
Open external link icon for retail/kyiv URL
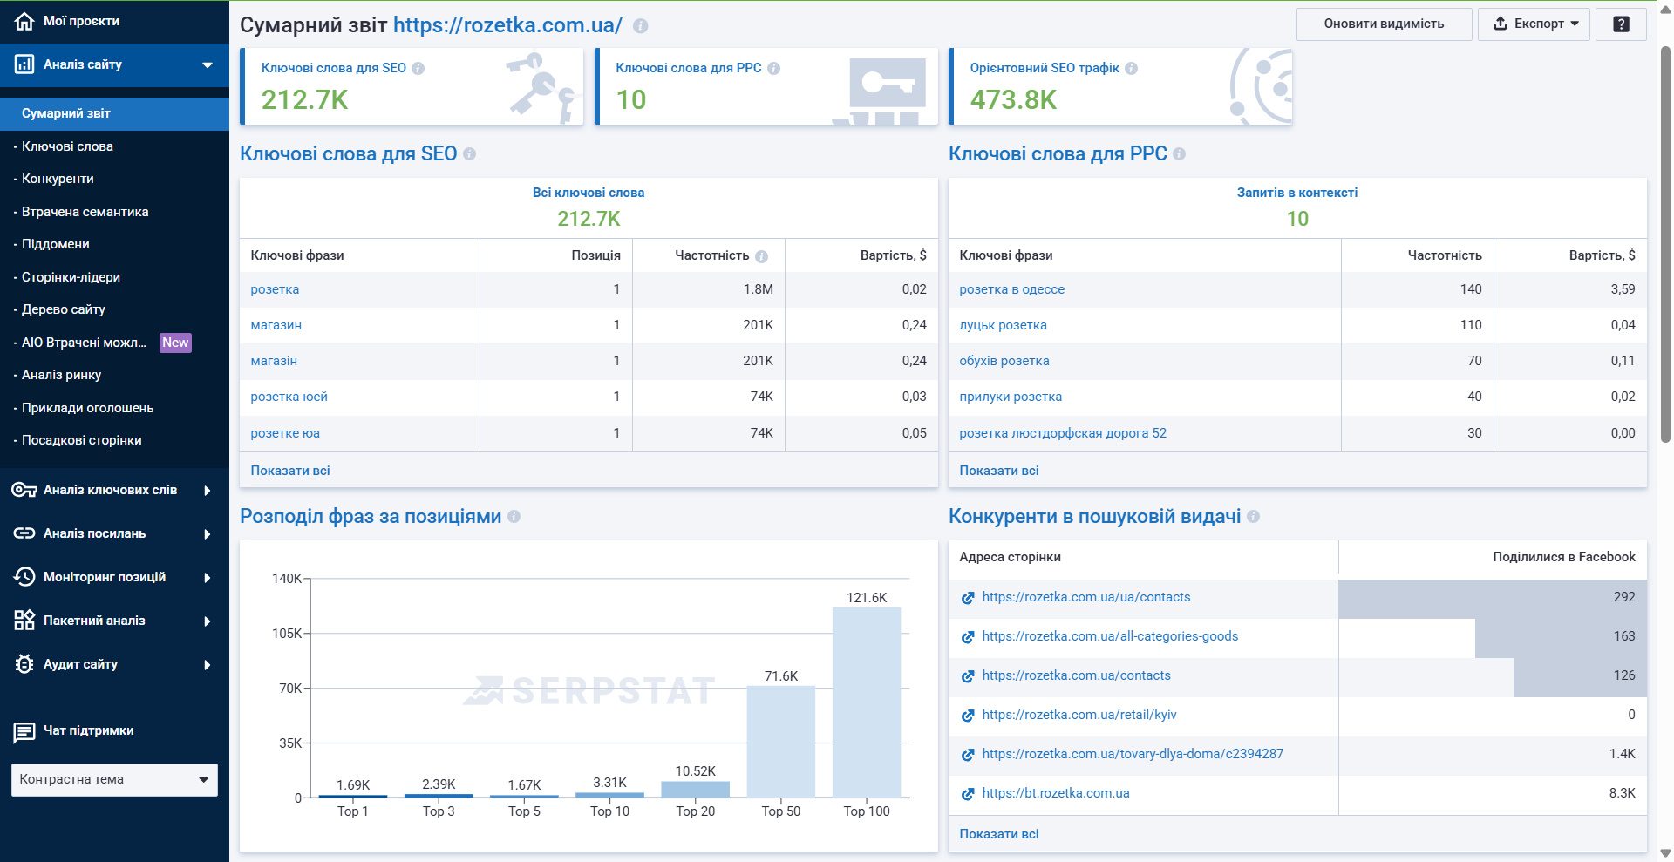tap(967, 716)
